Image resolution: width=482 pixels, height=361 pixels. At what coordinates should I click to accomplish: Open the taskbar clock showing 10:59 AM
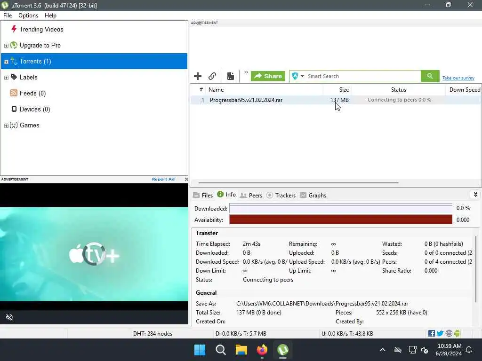tap(449, 350)
